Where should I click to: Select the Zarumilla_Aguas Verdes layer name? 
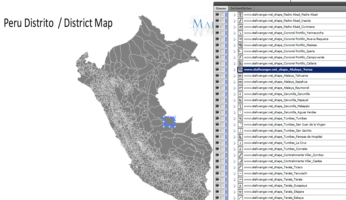280,112
